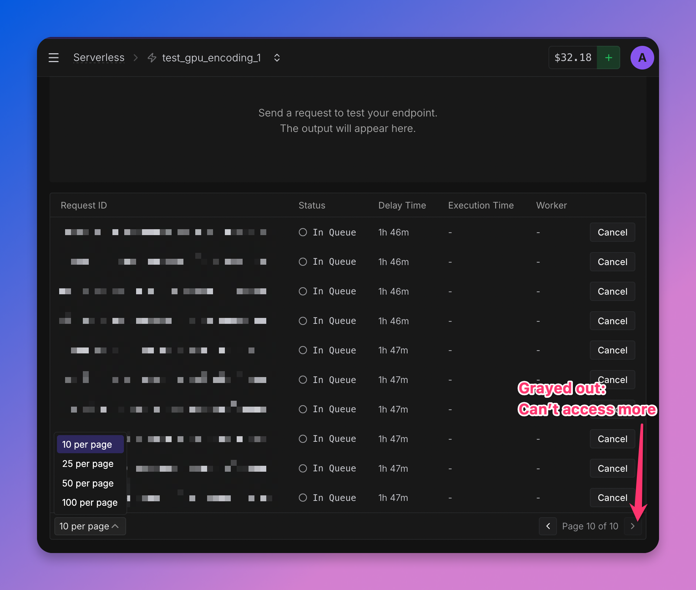Click the $32.18 account balance
Image resolution: width=696 pixels, height=590 pixels.
[573, 58]
